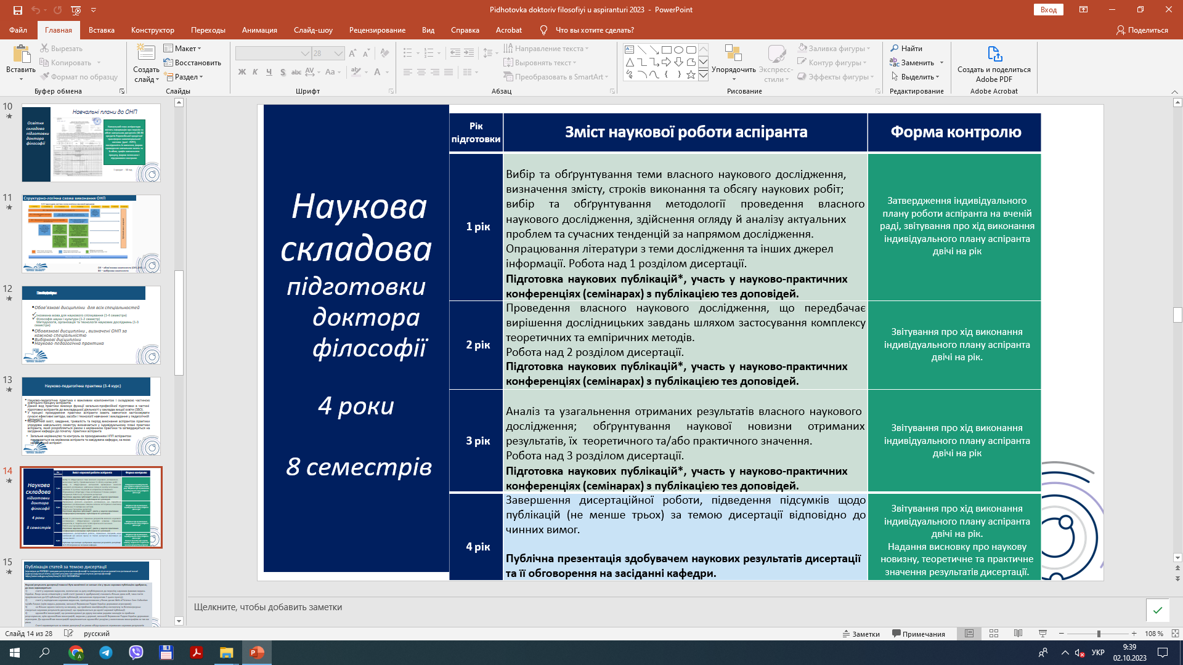Switch to Slide Sorter view icon
Image resolution: width=1183 pixels, height=665 pixels.
tap(994, 634)
